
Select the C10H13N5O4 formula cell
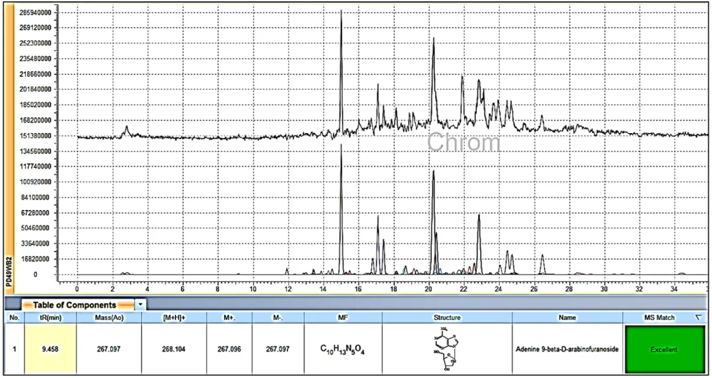(343, 350)
